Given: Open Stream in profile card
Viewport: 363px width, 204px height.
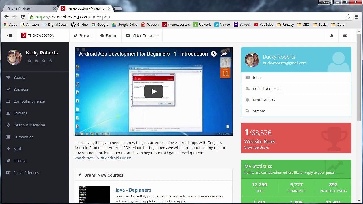Looking at the screenshot, I should (x=296, y=111).
